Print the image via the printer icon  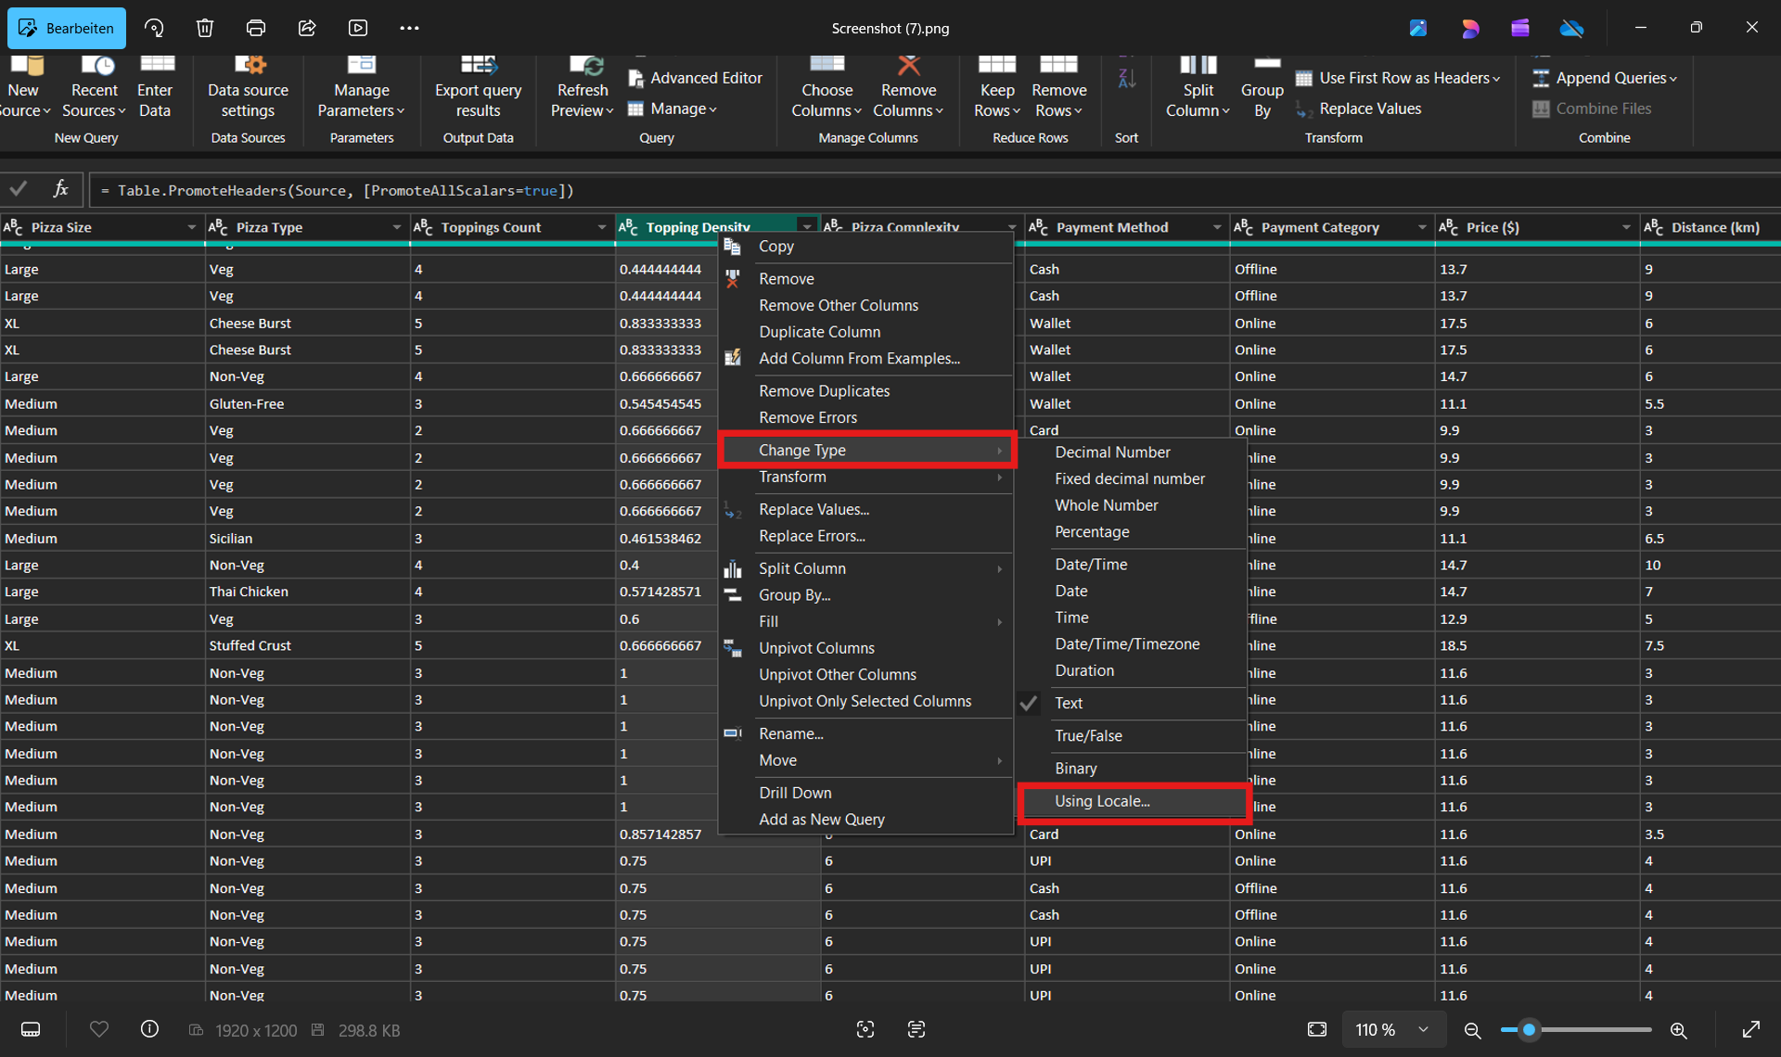[x=256, y=28]
